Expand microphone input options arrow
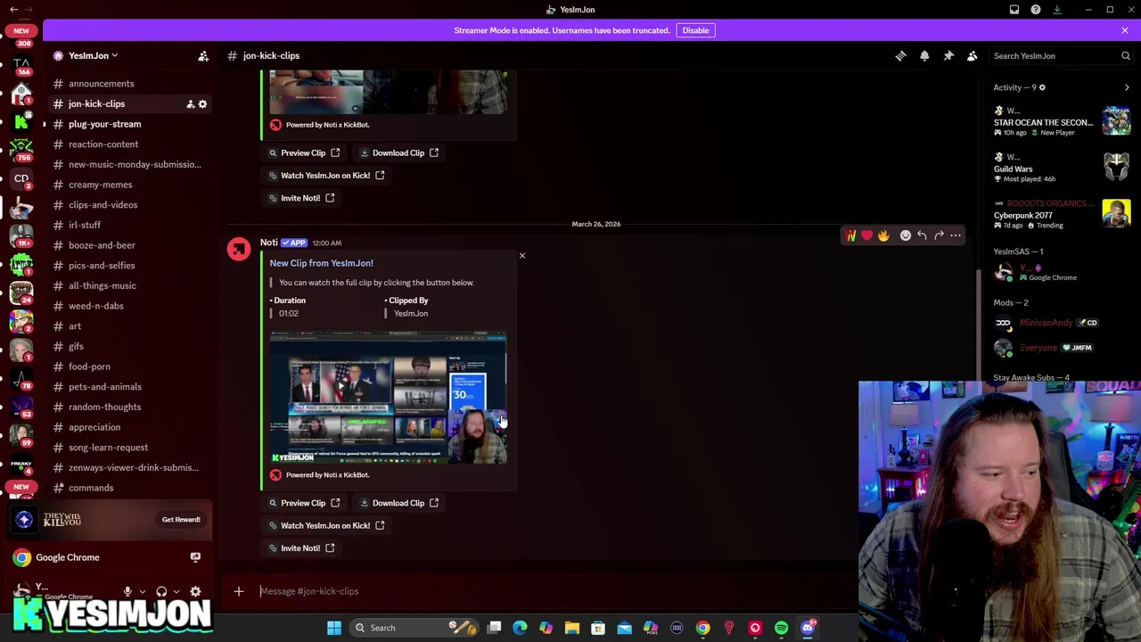 point(142,592)
